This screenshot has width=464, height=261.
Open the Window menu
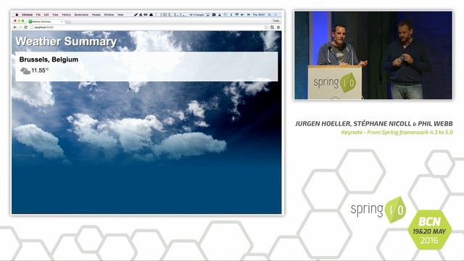tap(109, 14)
